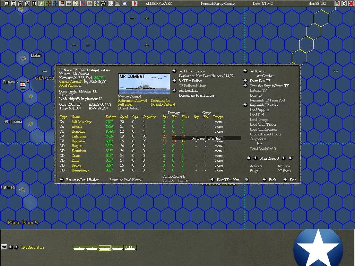
Task: Click the Air Combat mission picture
Action: [144, 84]
